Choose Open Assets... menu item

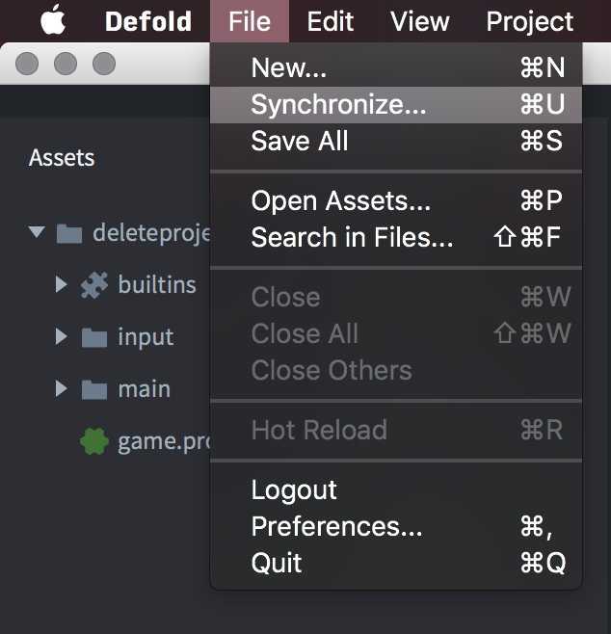coord(396,200)
